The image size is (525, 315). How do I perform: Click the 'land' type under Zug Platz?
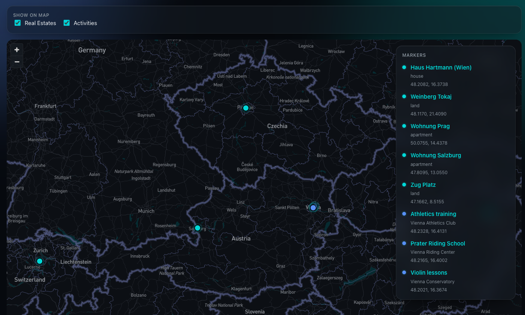pos(415,194)
